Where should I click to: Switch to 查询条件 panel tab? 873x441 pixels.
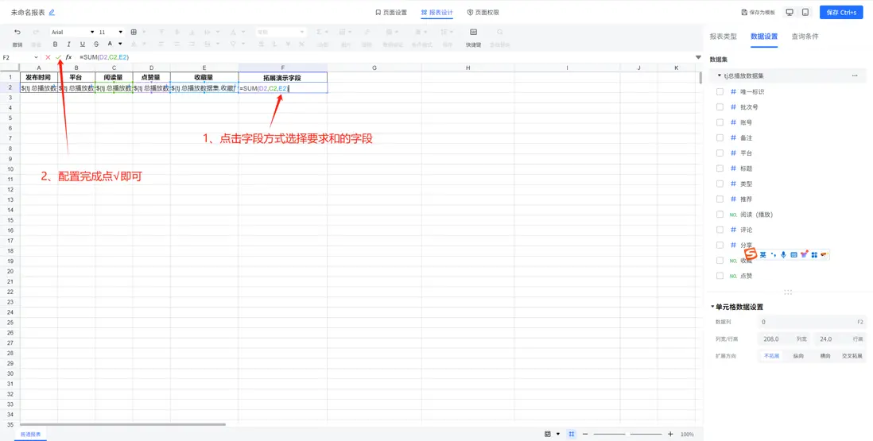click(805, 36)
